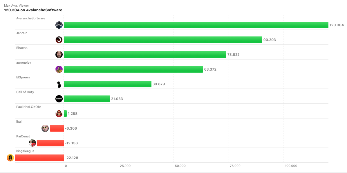The image size is (347, 173).
Task: Select the kingsleague row label
Action: point(25,151)
